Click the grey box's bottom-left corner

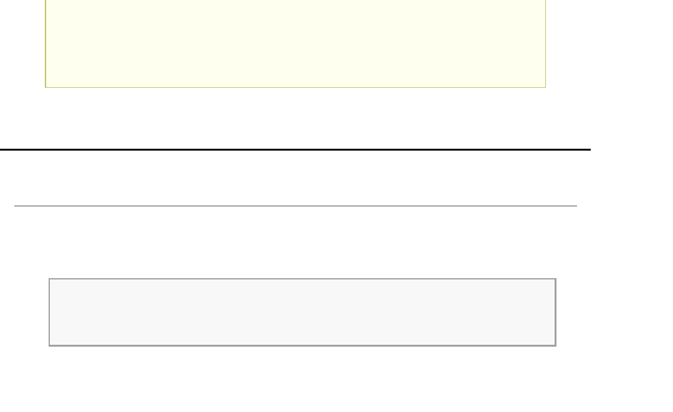click(50, 345)
